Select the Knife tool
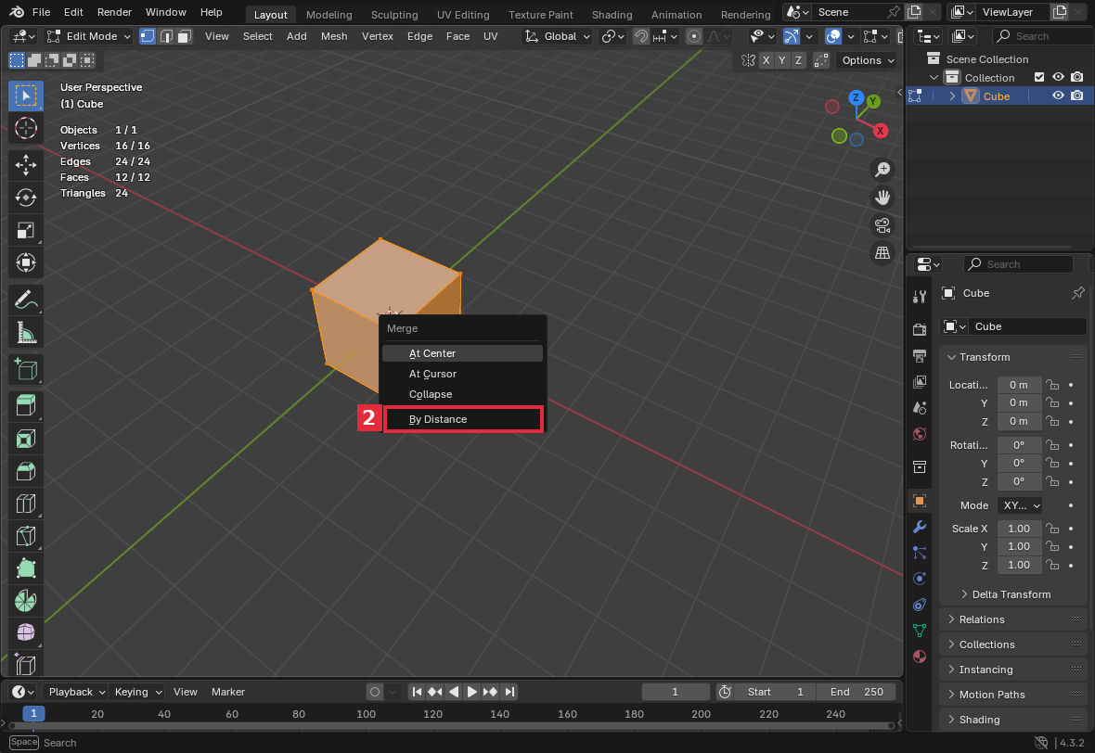This screenshot has width=1095, height=753. click(26, 536)
